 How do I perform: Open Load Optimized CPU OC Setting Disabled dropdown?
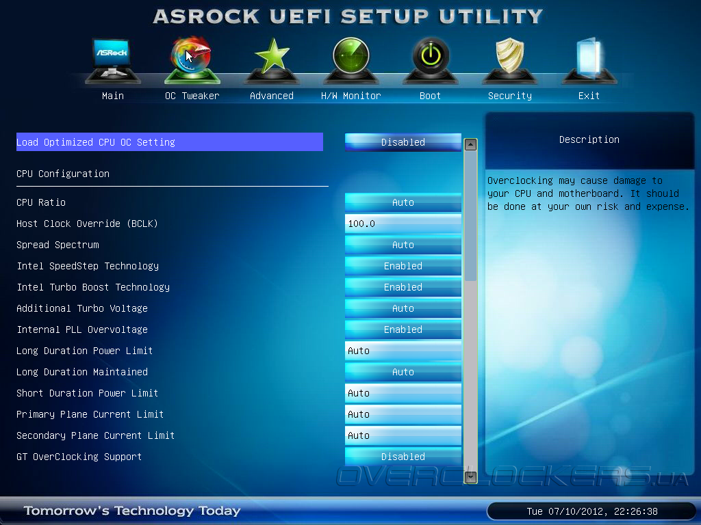[x=403, y=142]
